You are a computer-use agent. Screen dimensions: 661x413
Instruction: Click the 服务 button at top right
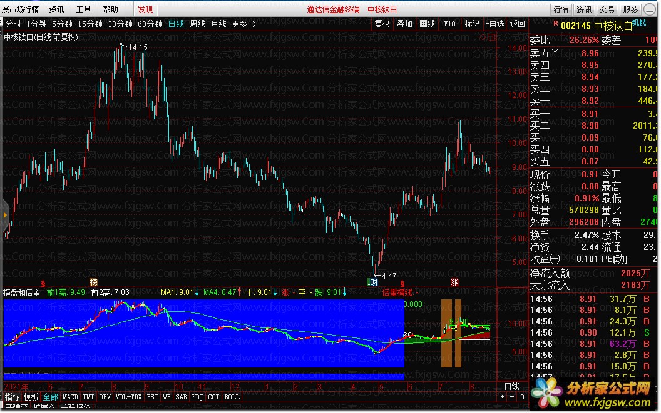point(631,9)
